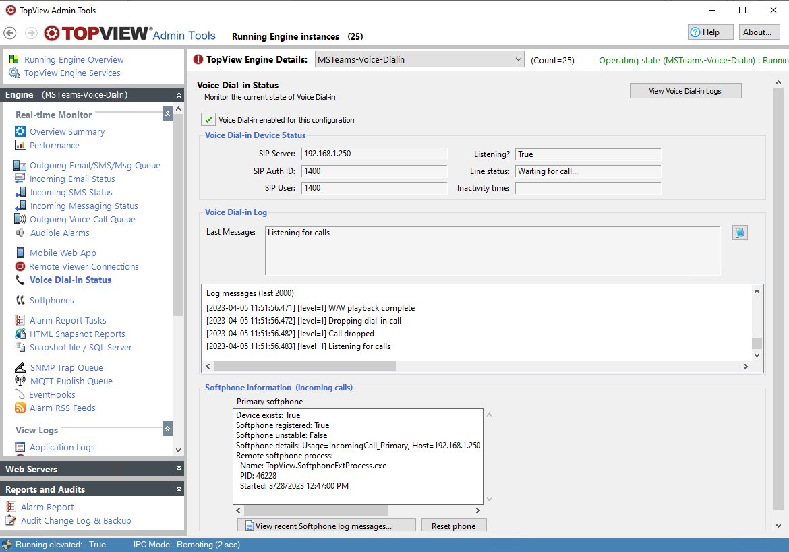789x552 pixels.
Task: Click the Application Logs icon
Action: [x=20, y=447]
